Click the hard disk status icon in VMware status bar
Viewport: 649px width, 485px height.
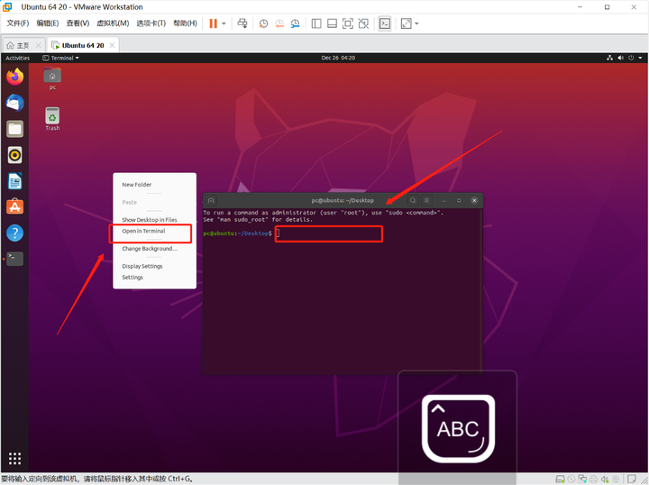[560, 480]
